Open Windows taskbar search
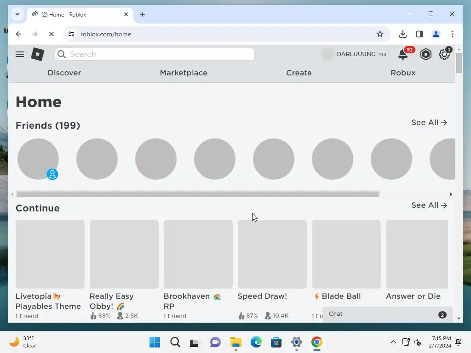The width and height of the screenshot is (471, 353). 175,342
